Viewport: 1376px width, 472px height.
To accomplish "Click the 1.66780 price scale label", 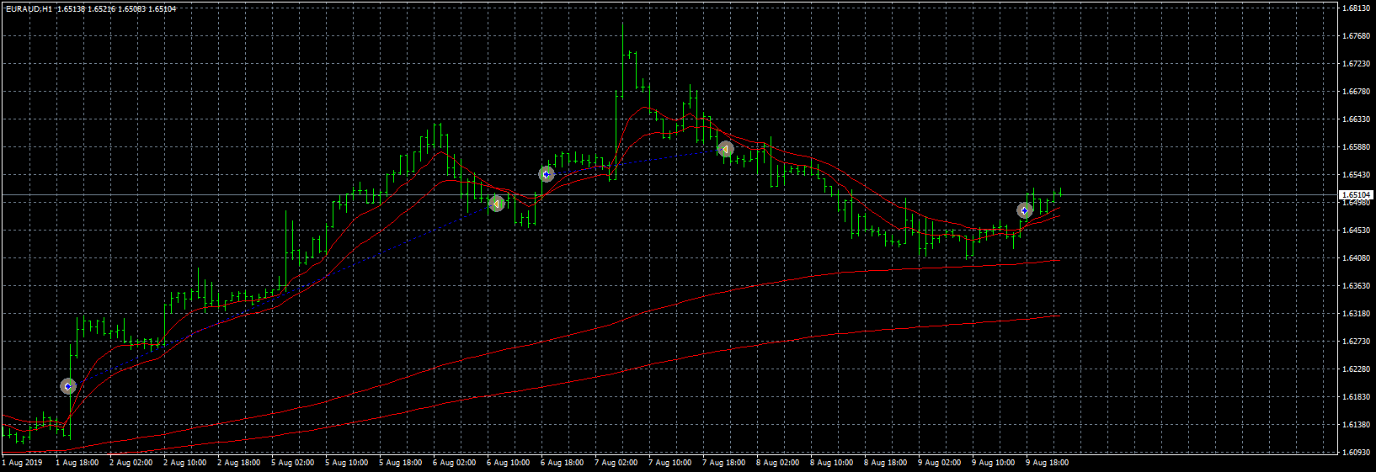I will (1357, 92).
